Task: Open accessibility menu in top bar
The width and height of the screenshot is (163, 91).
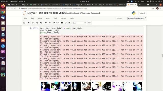Action: click(137, 2)
